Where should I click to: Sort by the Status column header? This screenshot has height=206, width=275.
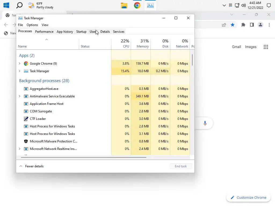[95, 44]
